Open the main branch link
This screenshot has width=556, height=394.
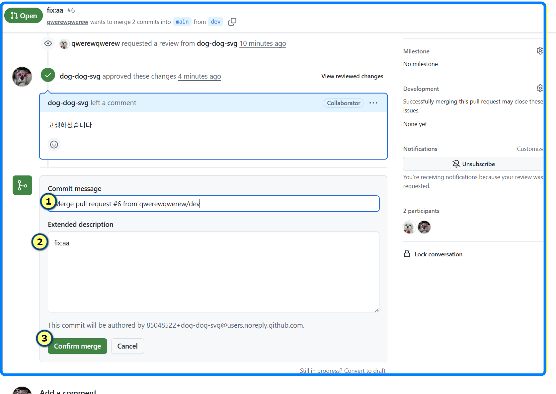click(182, 22)
